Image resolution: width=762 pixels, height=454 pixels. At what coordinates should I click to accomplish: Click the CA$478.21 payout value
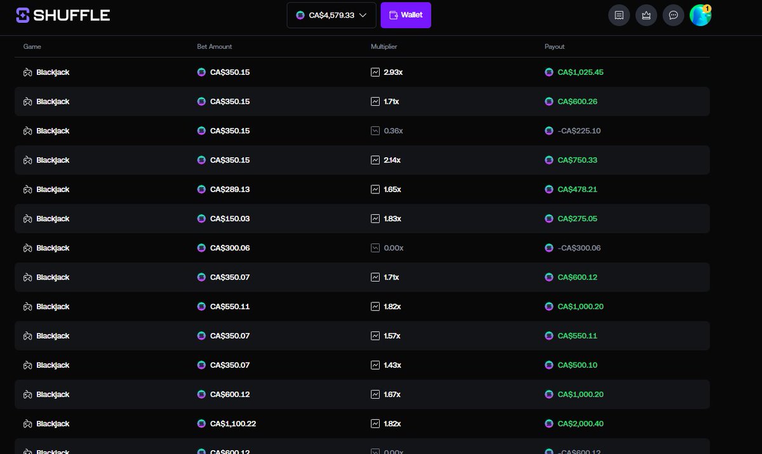(577, 190)
